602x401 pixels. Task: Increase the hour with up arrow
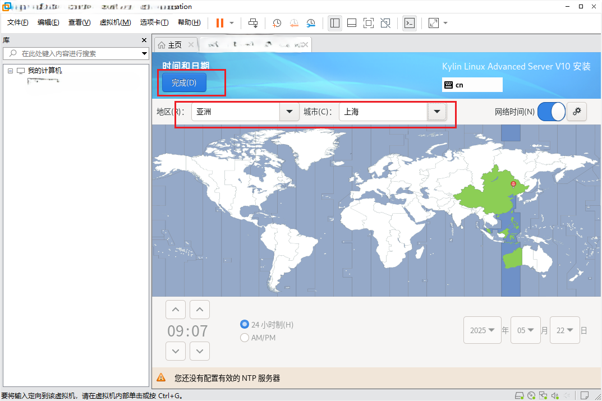click(x=176, y=310)
